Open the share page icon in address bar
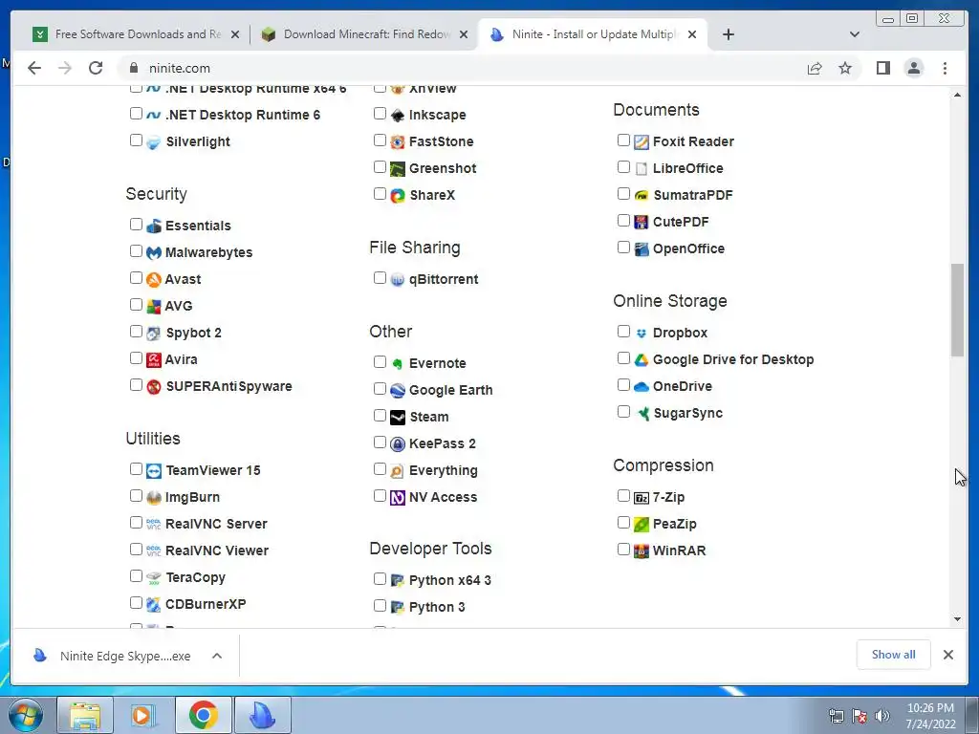979x734 pixels. click(x=815, y=68)
